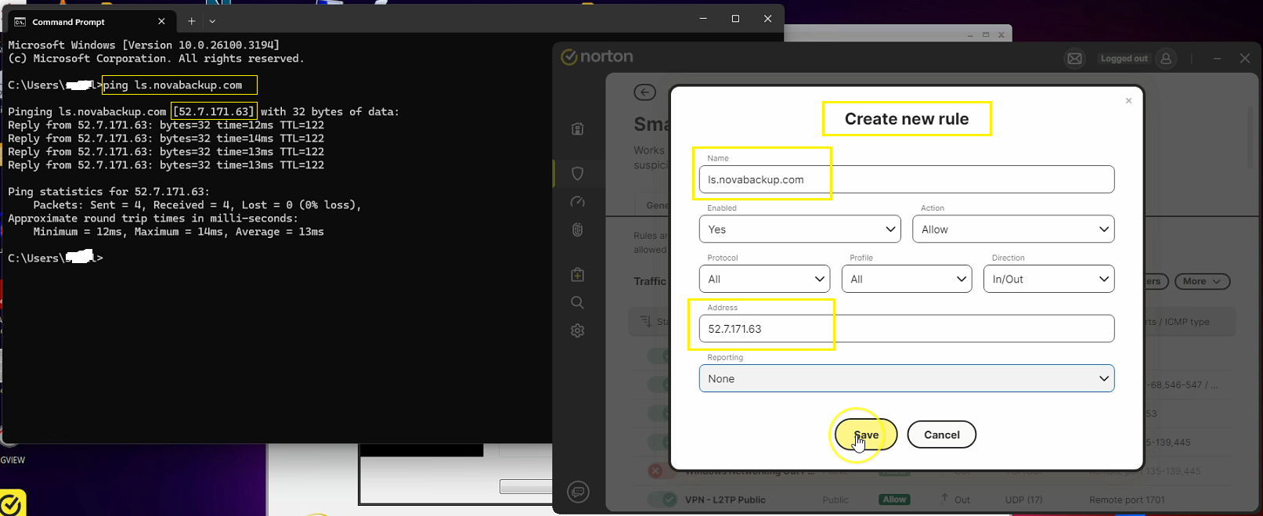Click the Command Prompt tab icon
1263x516 pixels.
pyautogui.click(x=20, y=22)
